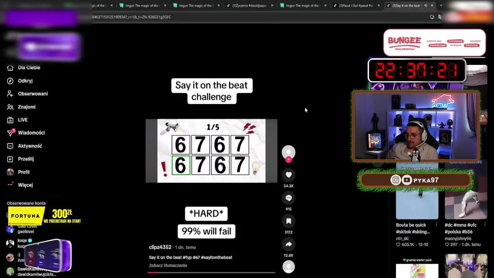The image size is (494, 278).
Task: Open a new browser tab
Action: pyautogui.click(x=441, y=5)
